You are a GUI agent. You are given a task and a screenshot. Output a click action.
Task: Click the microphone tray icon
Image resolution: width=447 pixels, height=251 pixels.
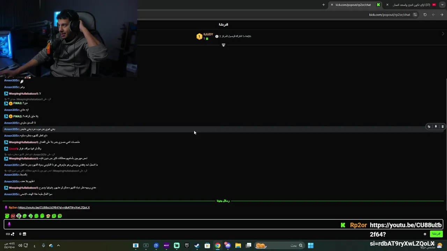click(x=43, y=245)
